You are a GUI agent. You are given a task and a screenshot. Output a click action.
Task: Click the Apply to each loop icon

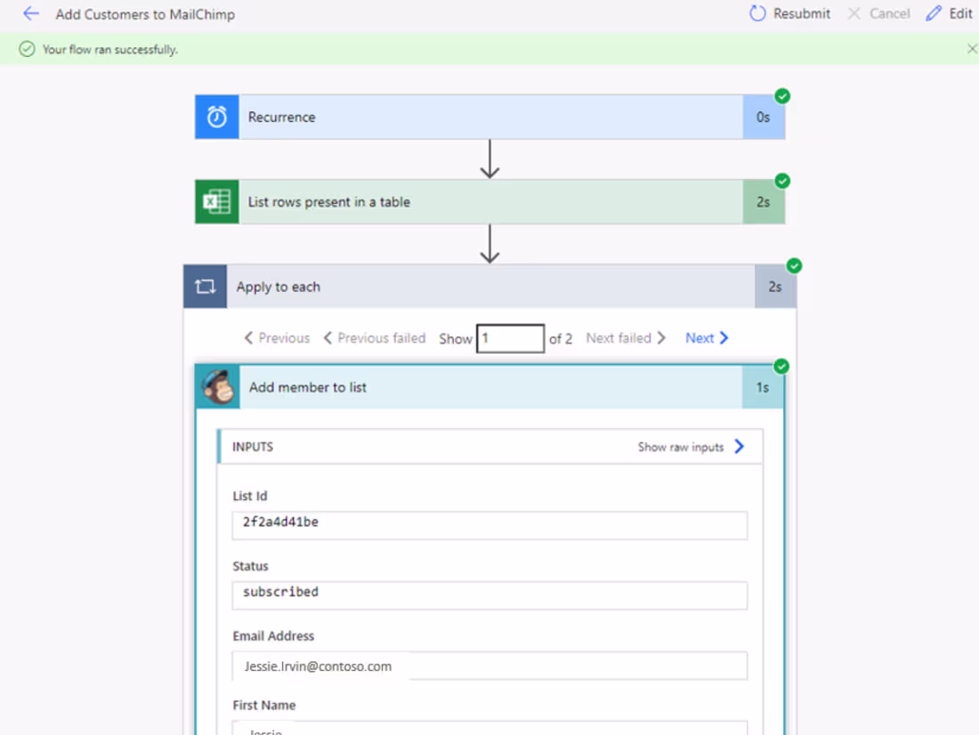coord(206,287)
